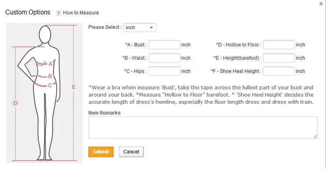Click the body measurement diagram image
Image resolution: width=326 pixels, height=169 pixels.
click(x=44, y=93)
